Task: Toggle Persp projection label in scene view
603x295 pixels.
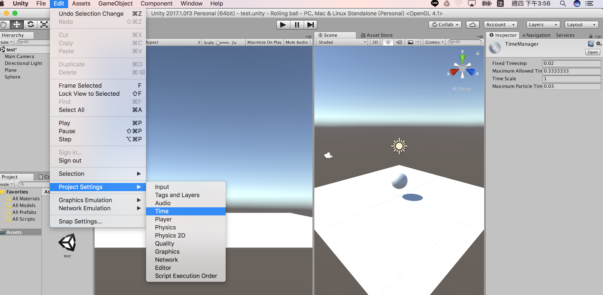Action: (x=462, y=89)
